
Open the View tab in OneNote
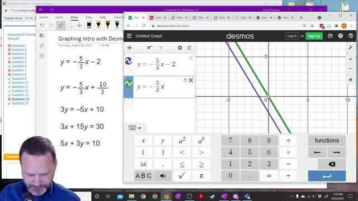pos(88,17)
